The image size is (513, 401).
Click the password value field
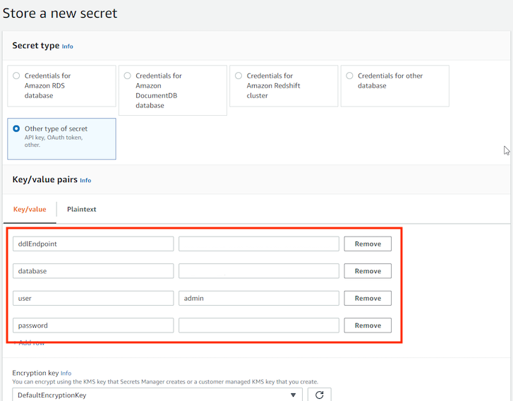[x=258, y=325]
